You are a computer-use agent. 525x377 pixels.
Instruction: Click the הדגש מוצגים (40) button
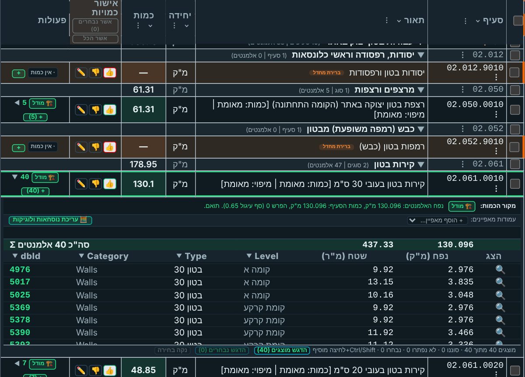282,350
